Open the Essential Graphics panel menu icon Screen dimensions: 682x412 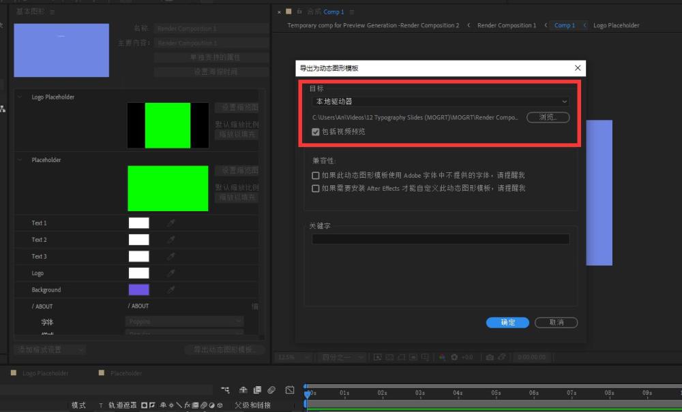tap(53, 12)
